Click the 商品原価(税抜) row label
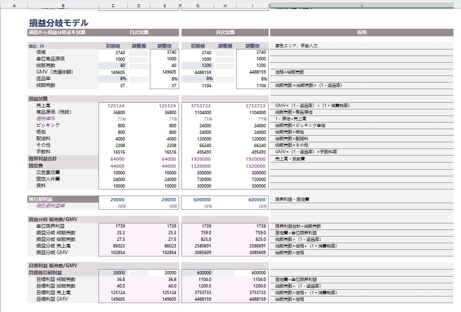Image resolution: width=461 pixels, height=312 pixels. point(54,112)
